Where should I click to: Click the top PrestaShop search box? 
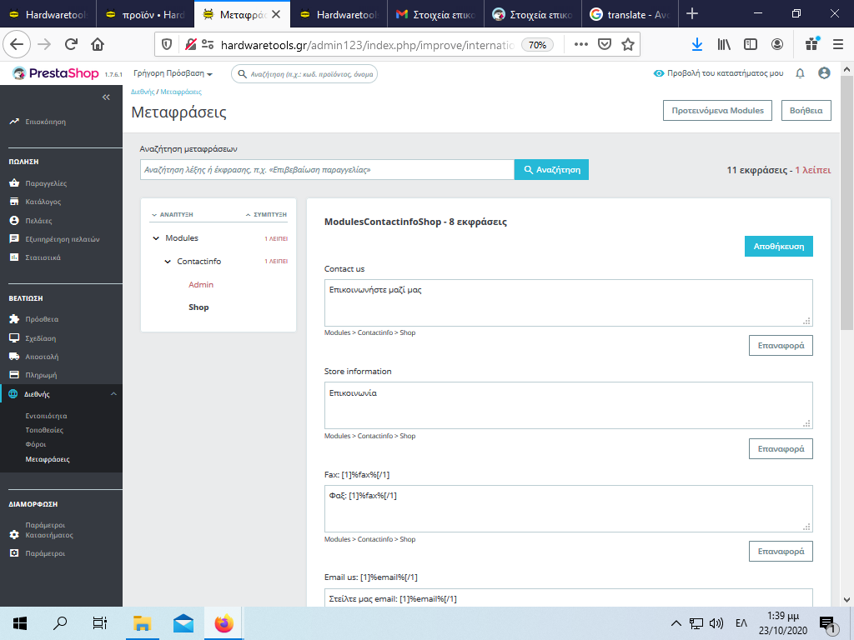coord(304,74)
